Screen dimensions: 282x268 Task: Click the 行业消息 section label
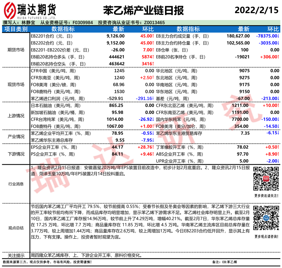point(16,184)
